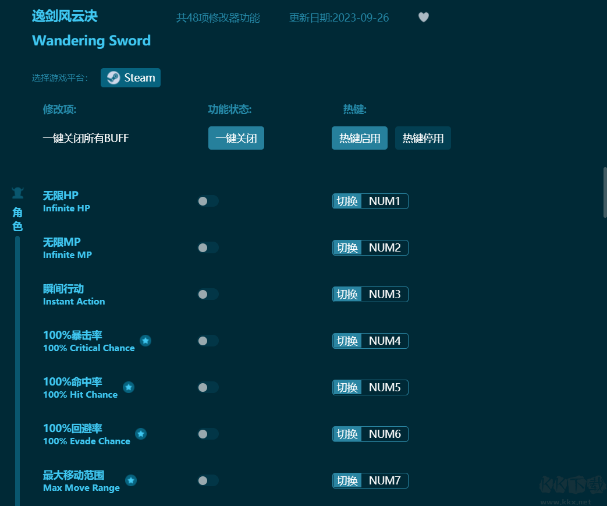Click 共48项修改器功能 text
The image size is (607, 506).
pyautogui.click(x=218, y=18)
